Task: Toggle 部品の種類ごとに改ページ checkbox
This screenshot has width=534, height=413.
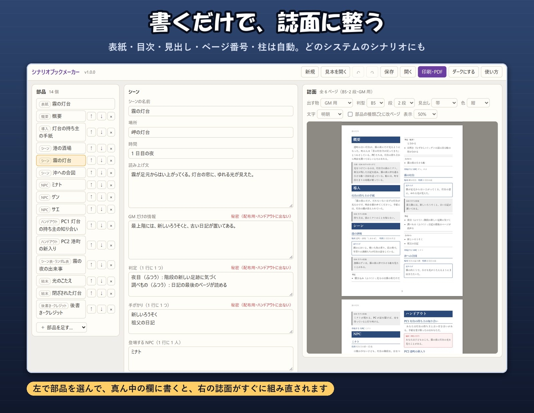Action: [350, 114]
